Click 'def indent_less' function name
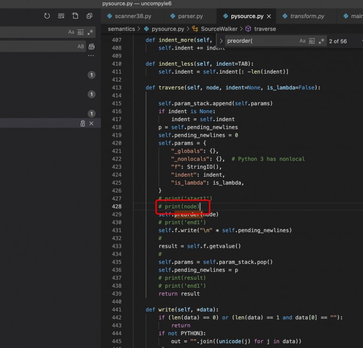This screenshot has height=348, width=363. 176,64
